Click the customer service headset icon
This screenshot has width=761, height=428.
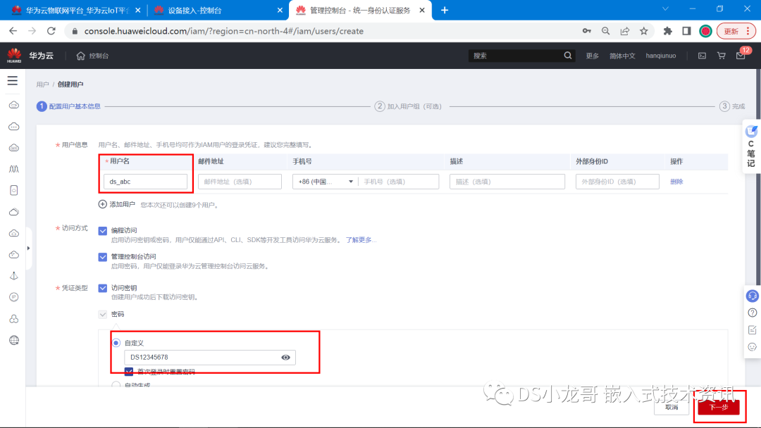753,296
